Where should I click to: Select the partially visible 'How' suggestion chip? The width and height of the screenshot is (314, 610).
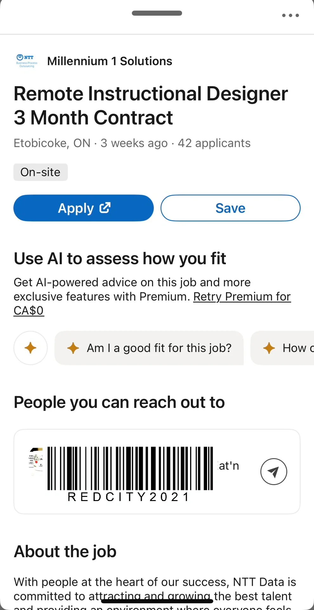click(x=282, y=348)
